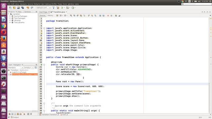The width and height of the screenshot is (212, 119).
Task: Expand the Source Packages tree node
Action: click(10, 16)
